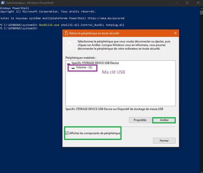Close the Retirer le périphérique dialog
The width and height of the screenshot is (203, 173).
[175, 33]
